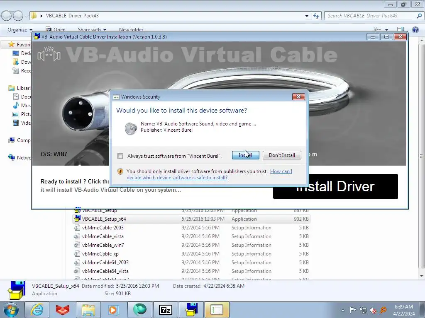The height and width of the screenshot is (318, 425).
Task: Open Explorer help via question mark icon
Action: coord(415,30)
